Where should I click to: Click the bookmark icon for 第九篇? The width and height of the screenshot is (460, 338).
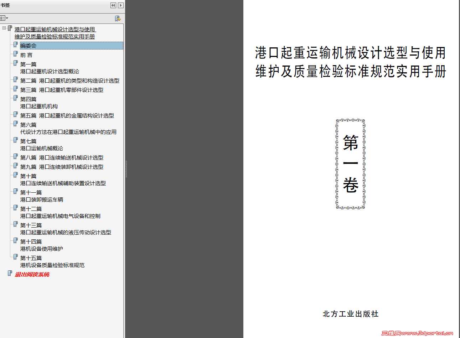tap(16, 166)
